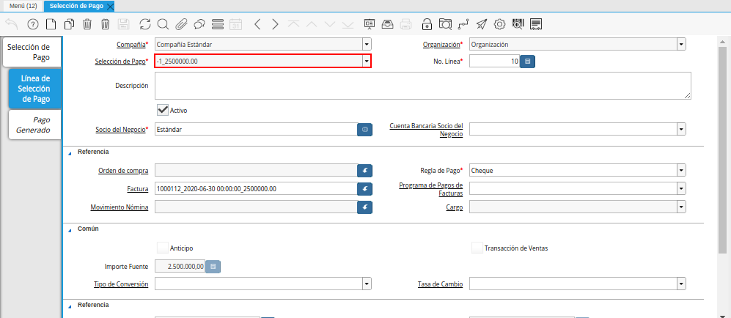Click the trash icon beside the Copy icon
This screenshot has width=731, height=318.
click(x=87, y=24)
